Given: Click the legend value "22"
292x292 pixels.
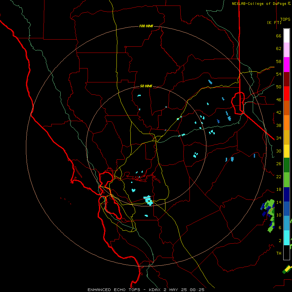Looking at the screenshot, I should pos(279,177).
